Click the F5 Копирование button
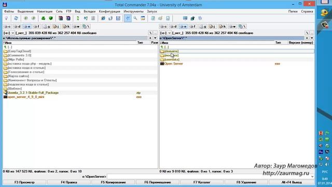Image resolution: width=332 pixels, height=187 pixels. (x=113, y=182)
